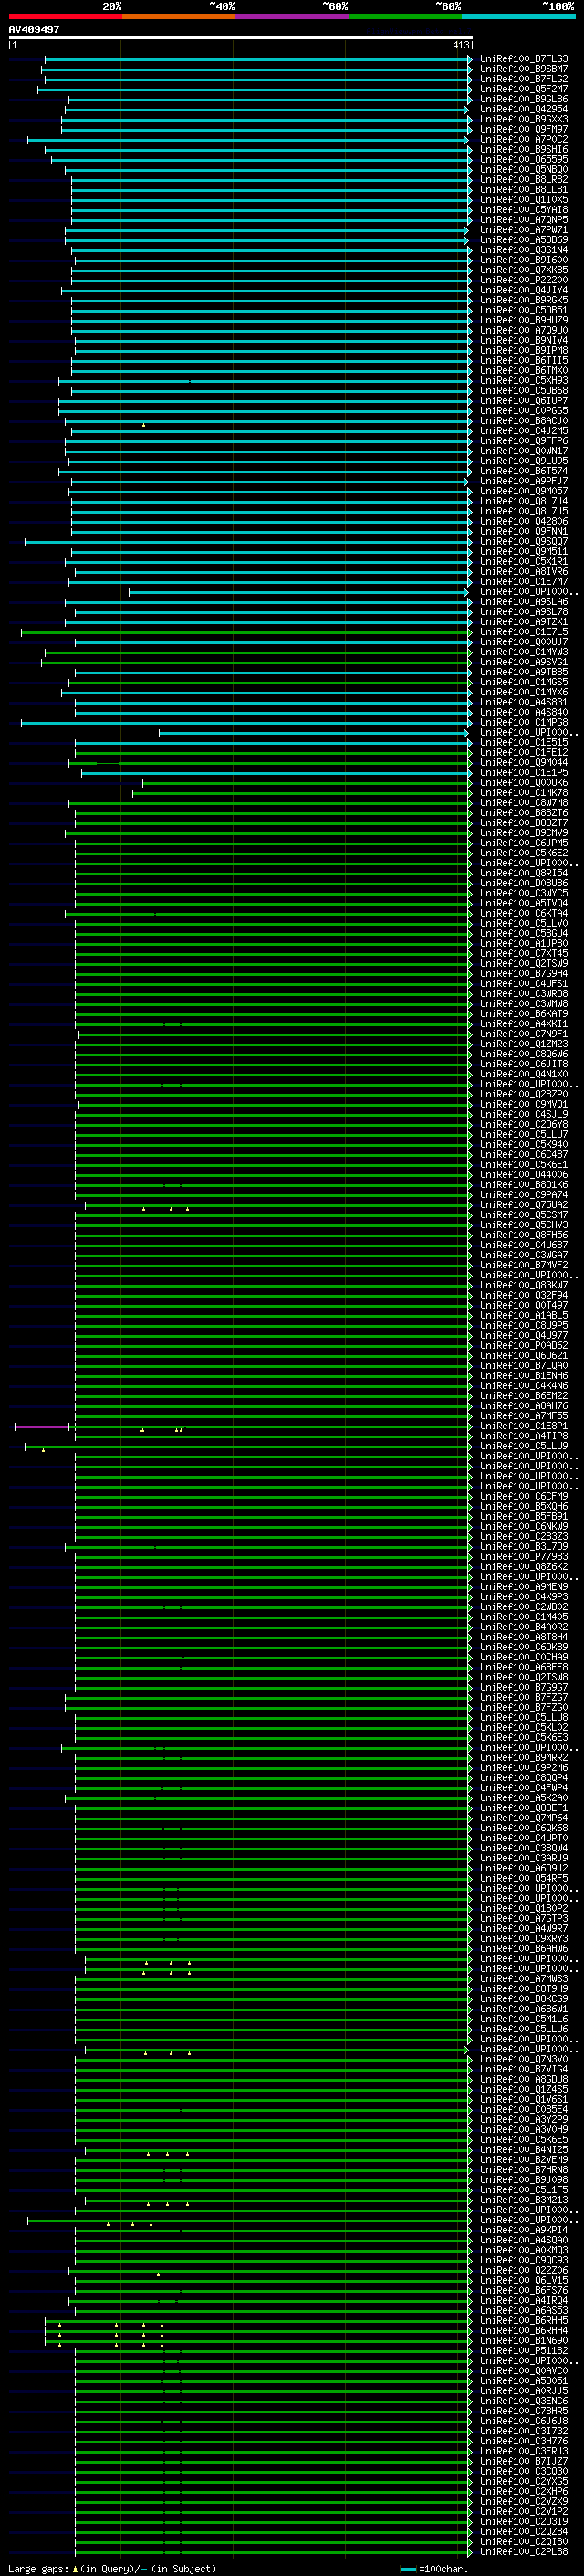Screen dimensions: 584x2576
Task: Open entry UniRef100_Q5NBQ0
Action: [524, 169]
